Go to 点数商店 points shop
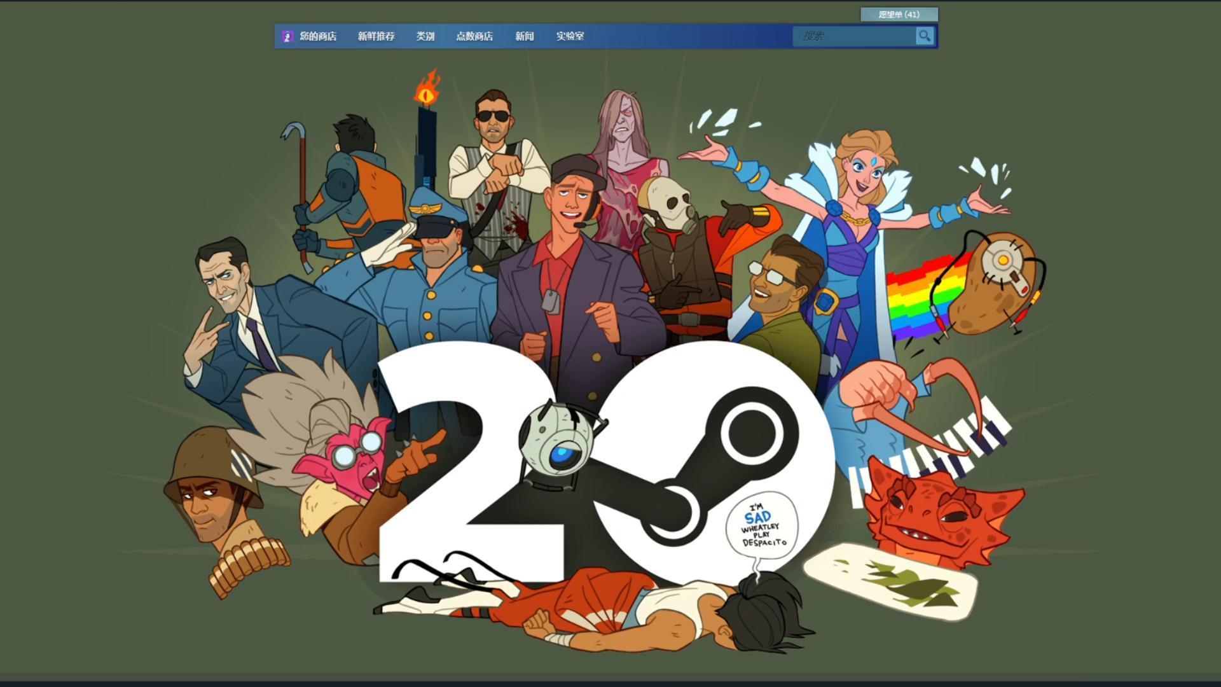This screenshot has height=687, width=1221. (x=474, y=36)
